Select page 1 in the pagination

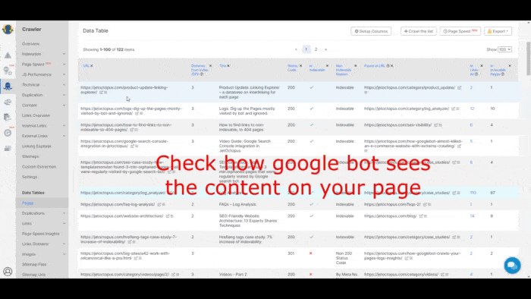pos(306,49)
